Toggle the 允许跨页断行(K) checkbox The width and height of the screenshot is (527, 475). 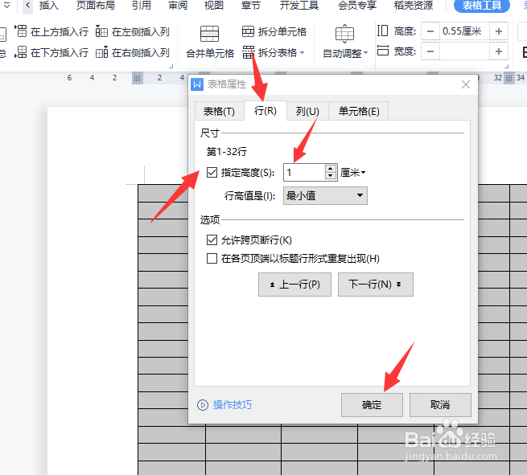click(x=212, y=240)
